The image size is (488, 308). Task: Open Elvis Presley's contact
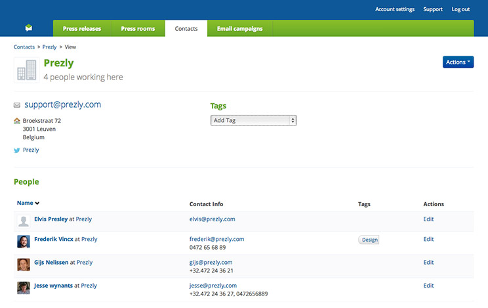click(x=51, y=219)
